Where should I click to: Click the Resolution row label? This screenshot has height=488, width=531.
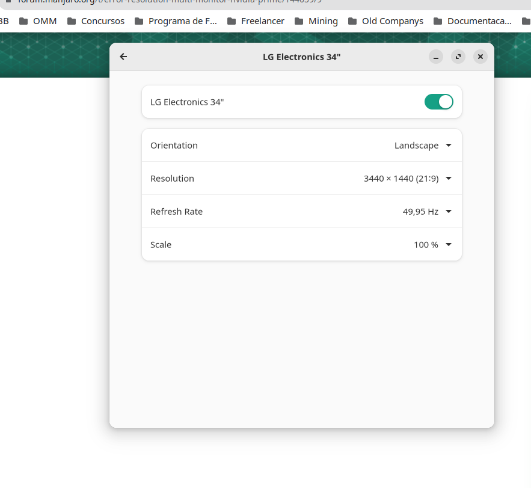pos(172,179)
